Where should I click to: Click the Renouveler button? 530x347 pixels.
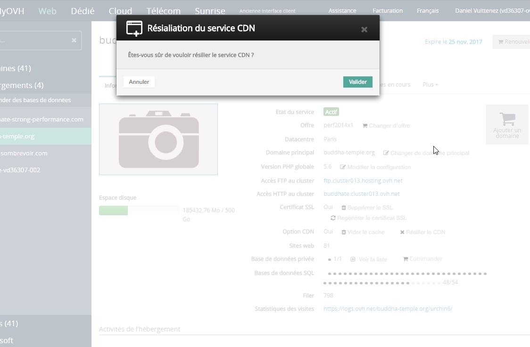point(512,42)
